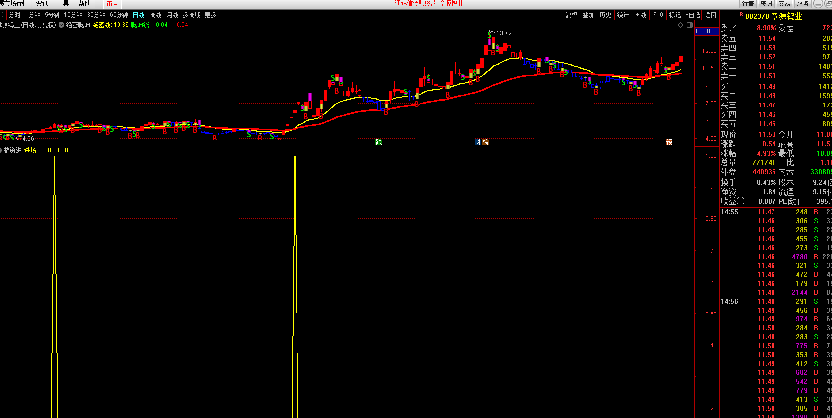832x418 pixels.
Task: Open 多周期 multi-period view
Action: pyautogui.click(x=191, y=15)
